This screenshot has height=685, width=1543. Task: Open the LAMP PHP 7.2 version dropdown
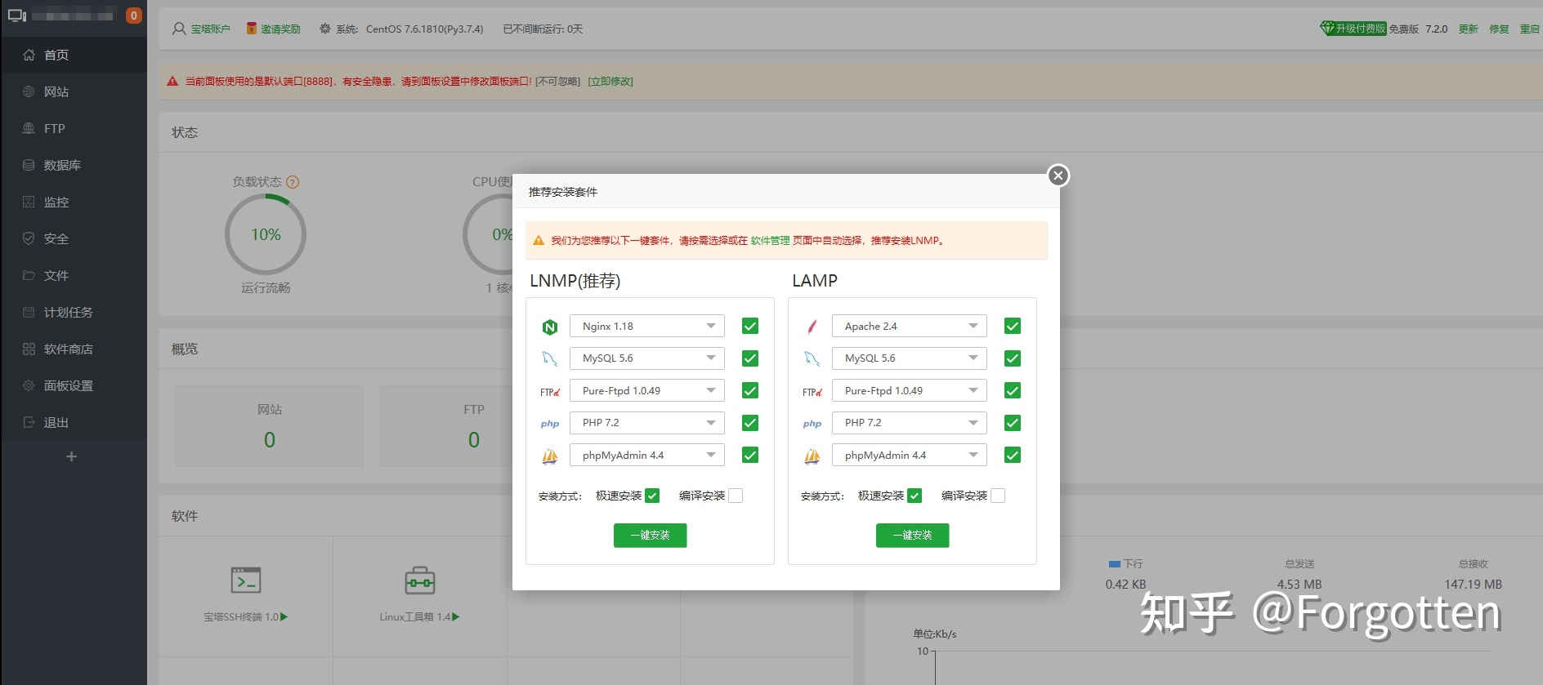(x=910, y=423)
